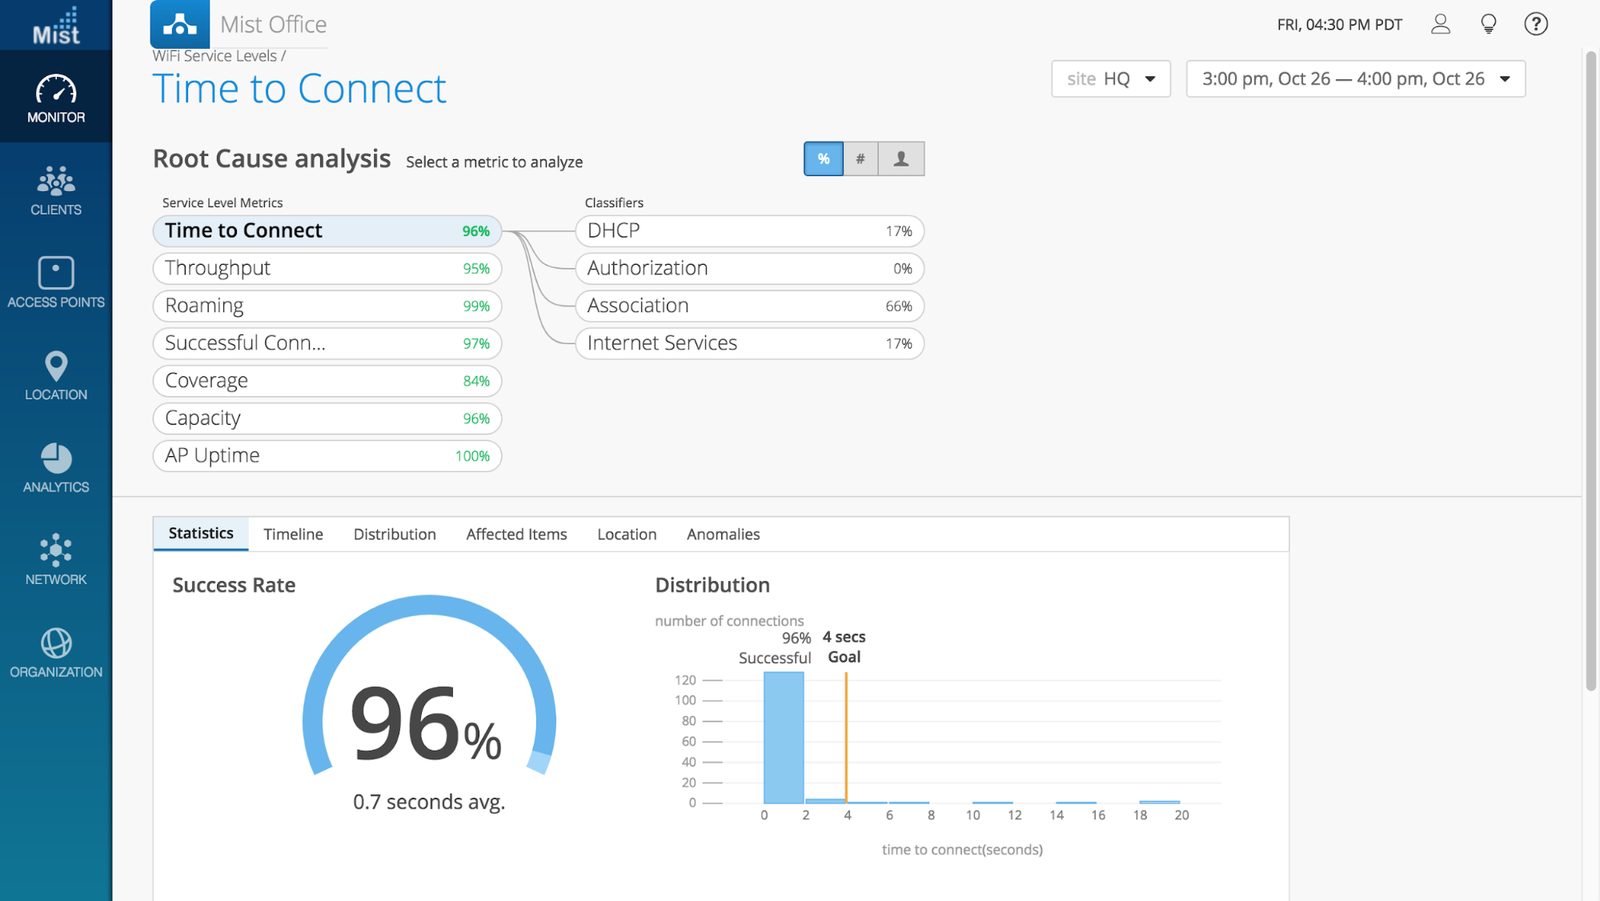Click the user account profile icon
The height and width of the screenshot is (901, 1600).
pos(1441,25)
